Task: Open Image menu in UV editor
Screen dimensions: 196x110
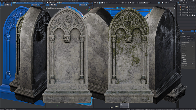Action: 118,3
